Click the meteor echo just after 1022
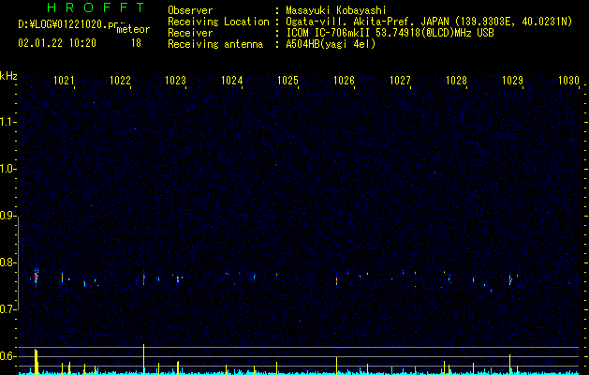 [x=144, y=278]
